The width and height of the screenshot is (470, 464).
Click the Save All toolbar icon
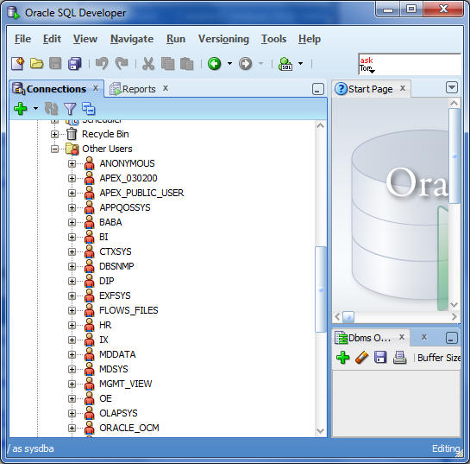[x=75, y=64]
